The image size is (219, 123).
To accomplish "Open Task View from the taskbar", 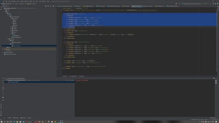I will 11,122.
